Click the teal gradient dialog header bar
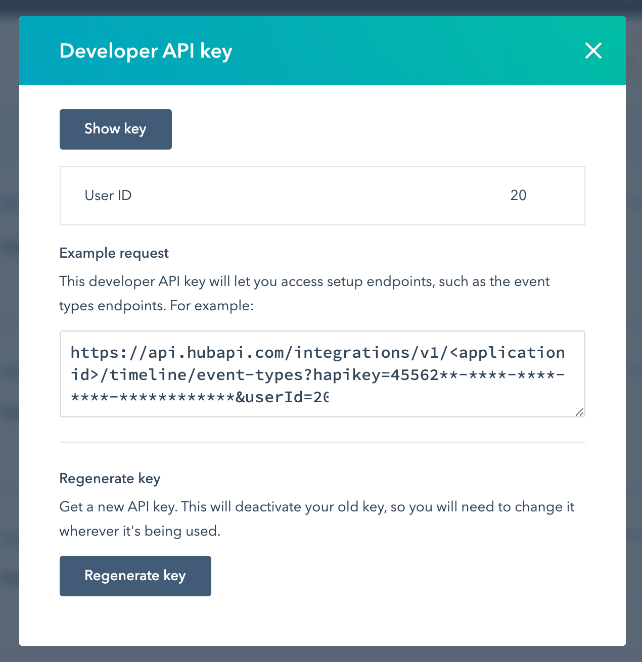This screenshot has height=662, width=642. (354, 51)
